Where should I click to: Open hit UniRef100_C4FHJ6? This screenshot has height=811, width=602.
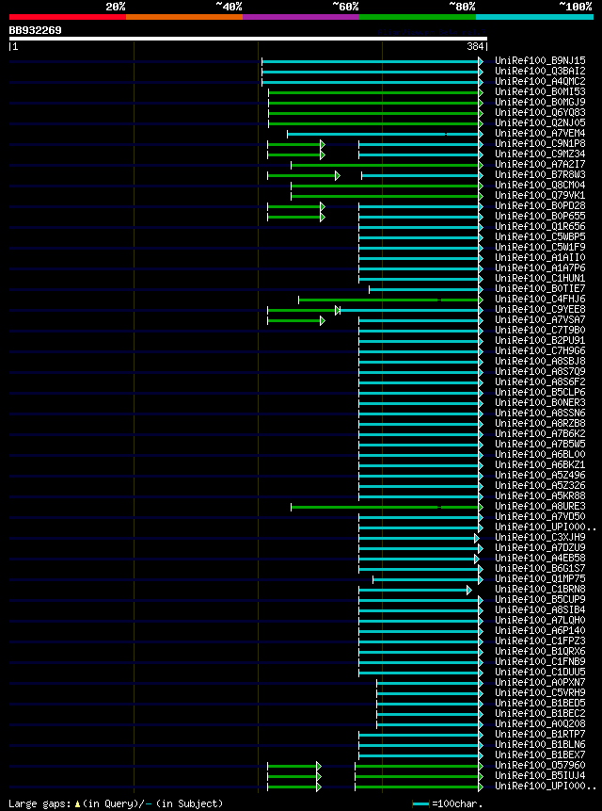tap(540, 299)
